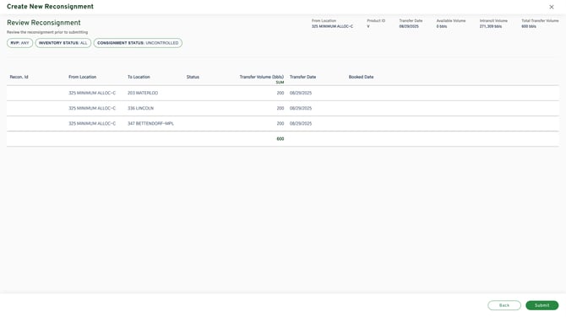
Task: Sort by Recon. Id column header
Action: [x=19, y=77]
